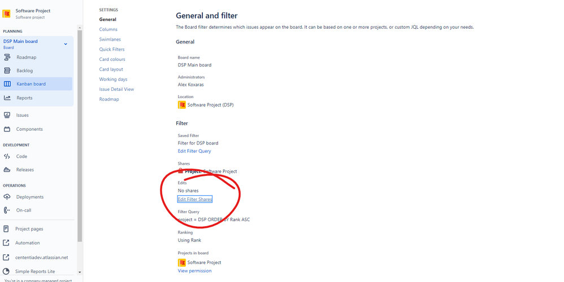Click the Issues label in sidebar

coord(22,115)
